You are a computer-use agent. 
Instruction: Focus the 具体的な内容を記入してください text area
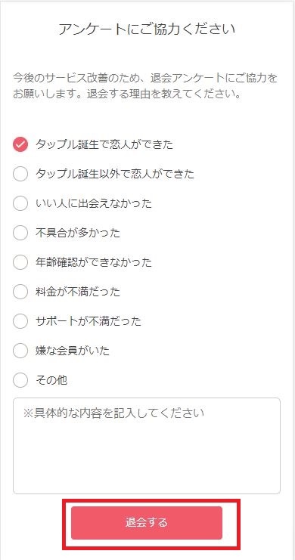pyautogui.click(x=147, y=446)
